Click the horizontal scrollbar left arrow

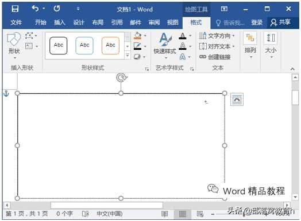coord(7,206)
